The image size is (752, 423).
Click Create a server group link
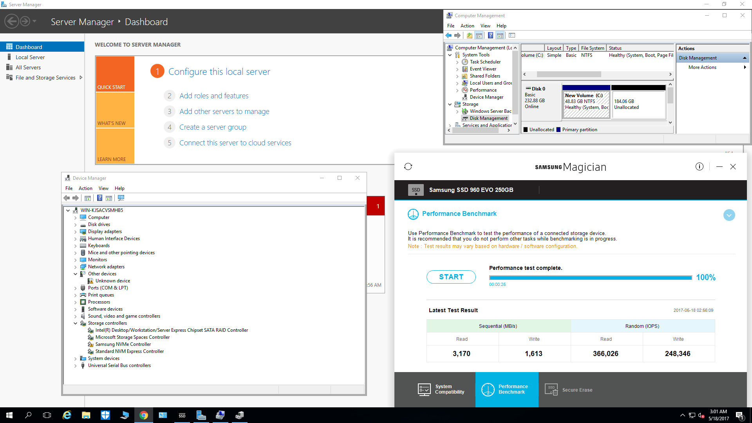[213, 127]
